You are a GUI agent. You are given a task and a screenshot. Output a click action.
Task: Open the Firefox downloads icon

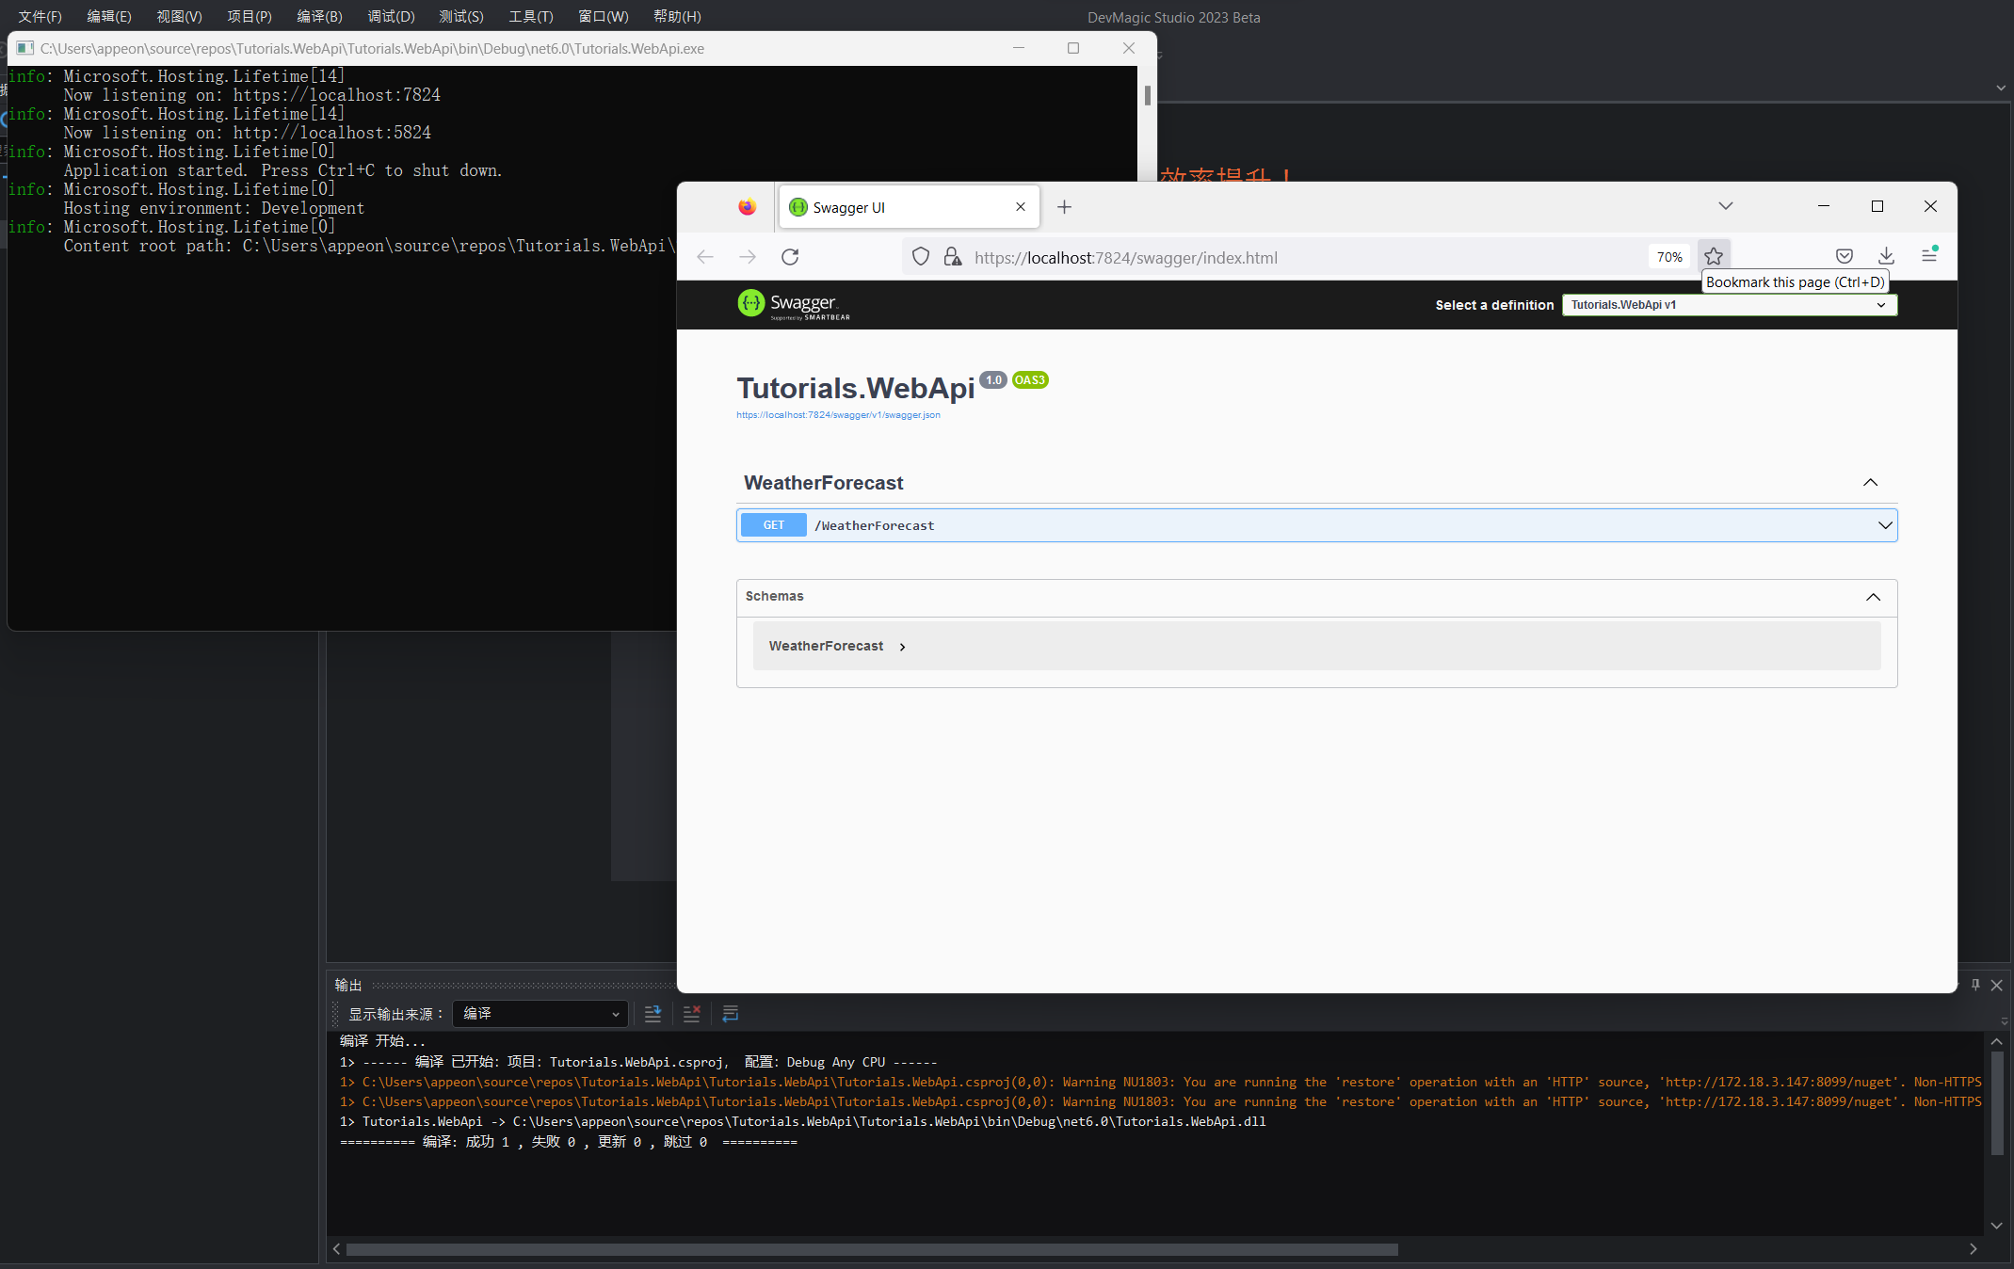[1886, 256]
